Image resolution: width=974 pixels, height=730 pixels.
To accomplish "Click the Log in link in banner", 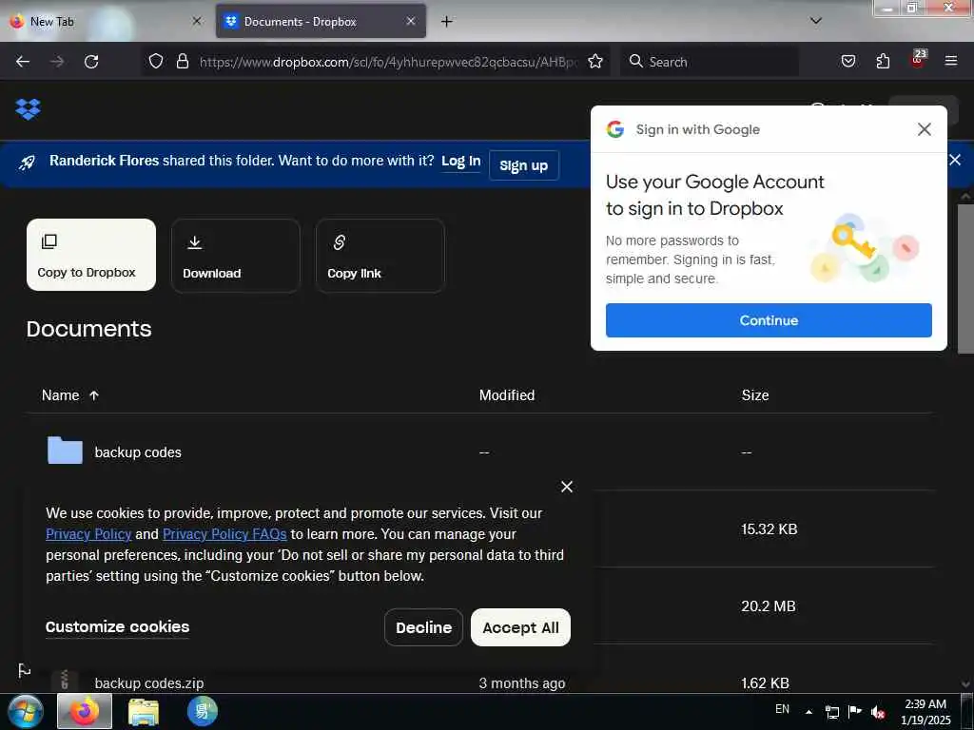I will pos(461,162).
